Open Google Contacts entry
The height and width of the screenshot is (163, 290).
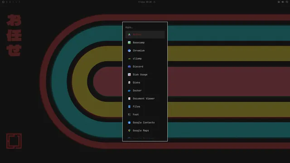(145, 123)
